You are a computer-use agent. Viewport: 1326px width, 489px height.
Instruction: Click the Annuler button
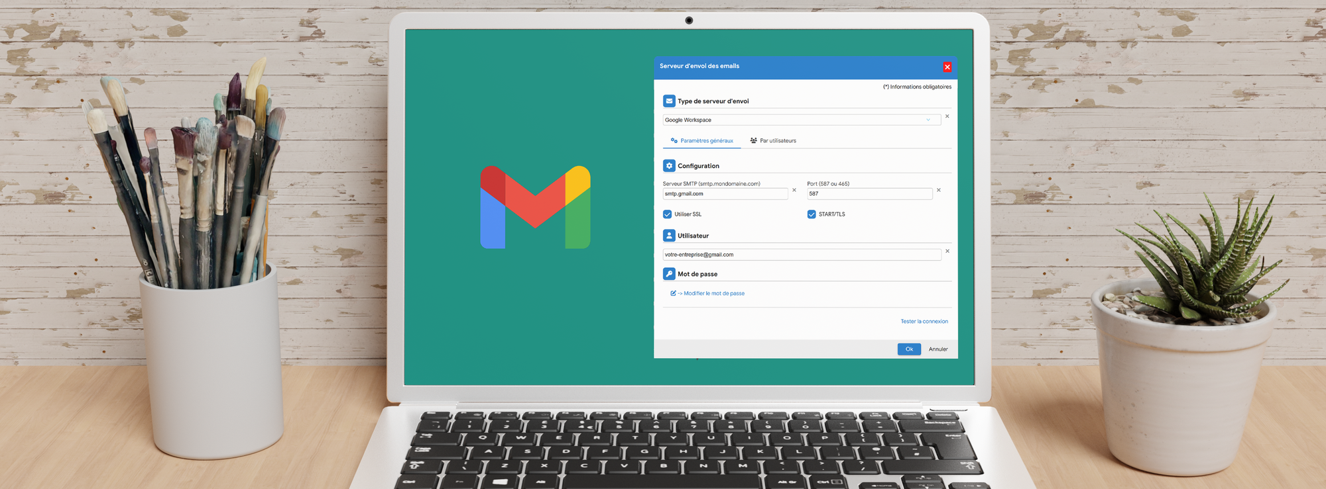(x=938, y=349)
